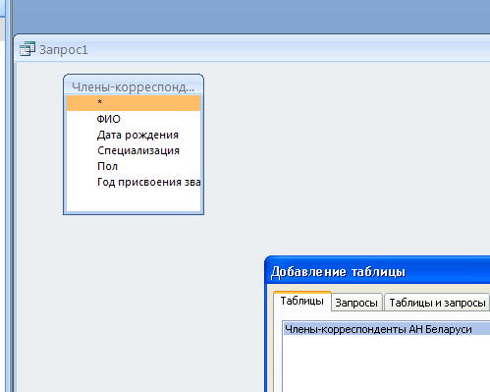This screenshot has height=392, width=490.
Task: Select the Запрос1 tab title
Action: pos(64,50)
